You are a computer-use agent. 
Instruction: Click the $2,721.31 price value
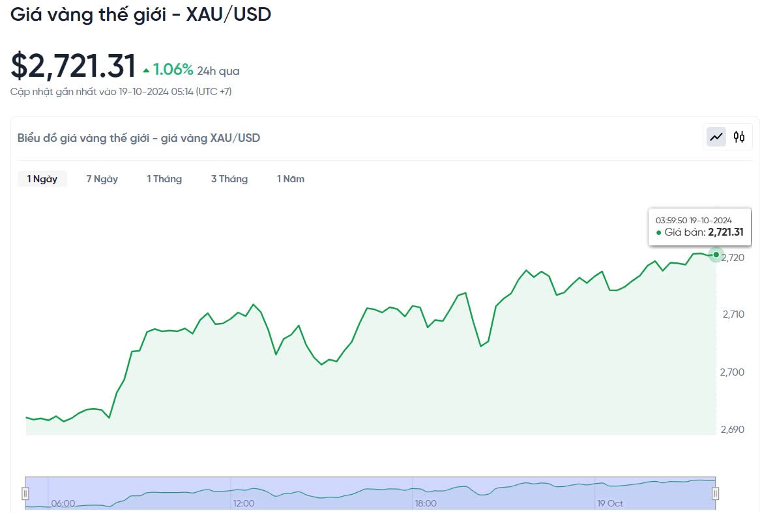click(x=73, y=66)
